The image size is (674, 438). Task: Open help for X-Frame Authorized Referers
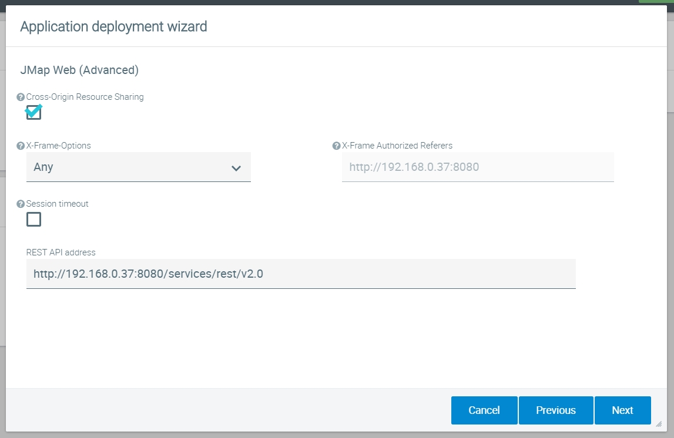coord(336,146)
